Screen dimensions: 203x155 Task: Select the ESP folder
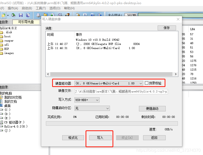point(6,49)
